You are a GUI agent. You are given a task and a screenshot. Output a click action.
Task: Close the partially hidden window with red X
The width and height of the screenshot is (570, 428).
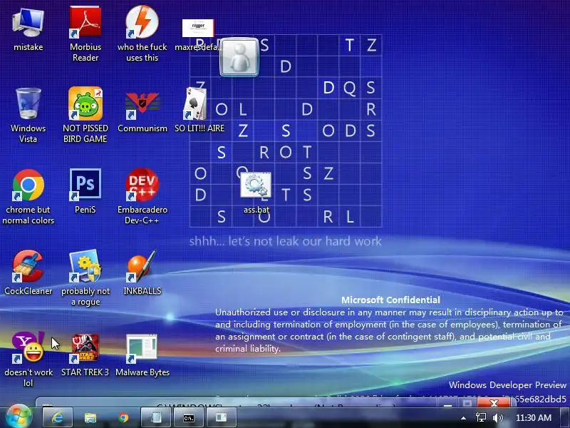coord(494,402)
